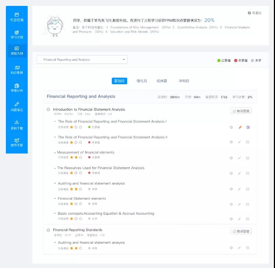Click exercise icon for Statement Analysis II
275x268 pixels.
click(x=248, y=142)
